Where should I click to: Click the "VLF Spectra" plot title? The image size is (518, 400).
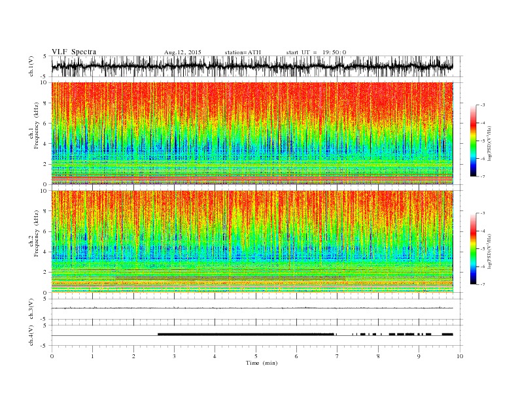point(74,52)
